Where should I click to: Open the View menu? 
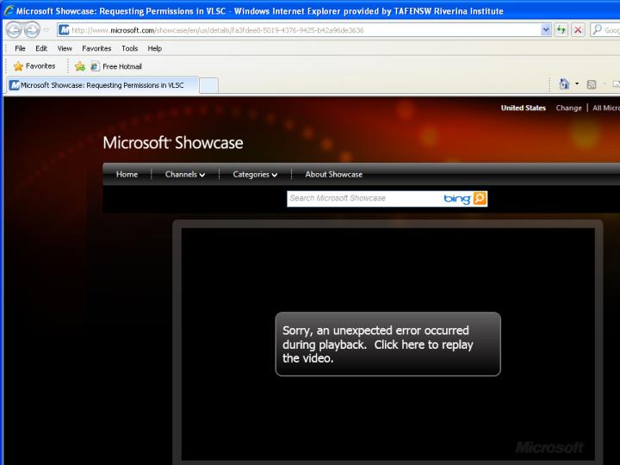click(65, 48)
